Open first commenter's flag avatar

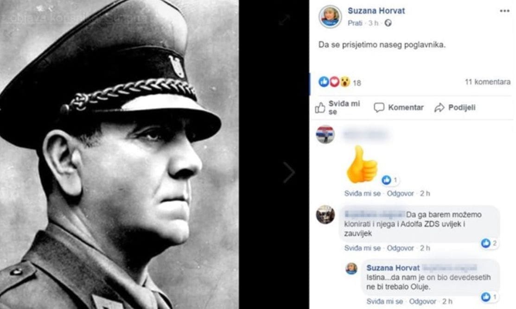tap(325, 134)
